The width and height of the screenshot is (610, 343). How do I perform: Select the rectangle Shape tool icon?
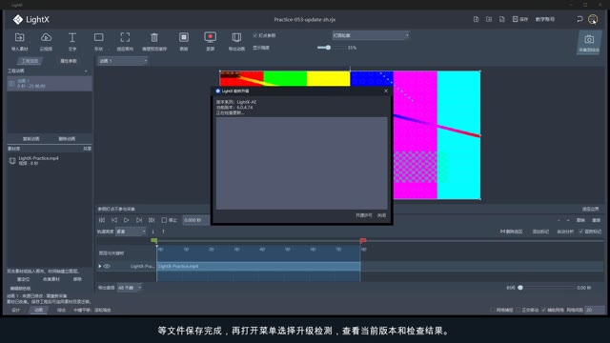[99, 38]
